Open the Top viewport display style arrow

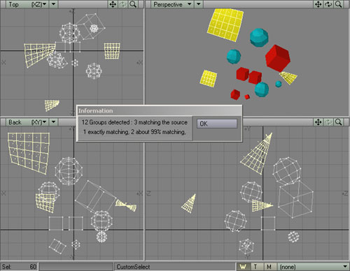(x=53, y=4)
